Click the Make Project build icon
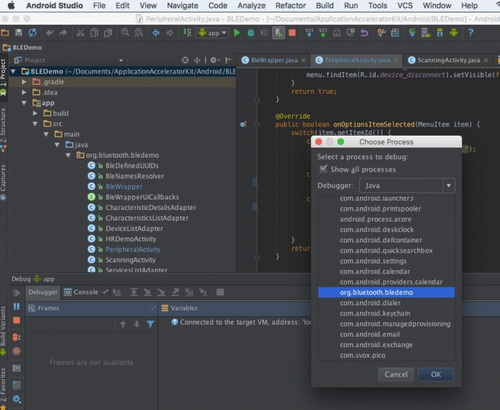500x410 pixels. tap(187, 33)
